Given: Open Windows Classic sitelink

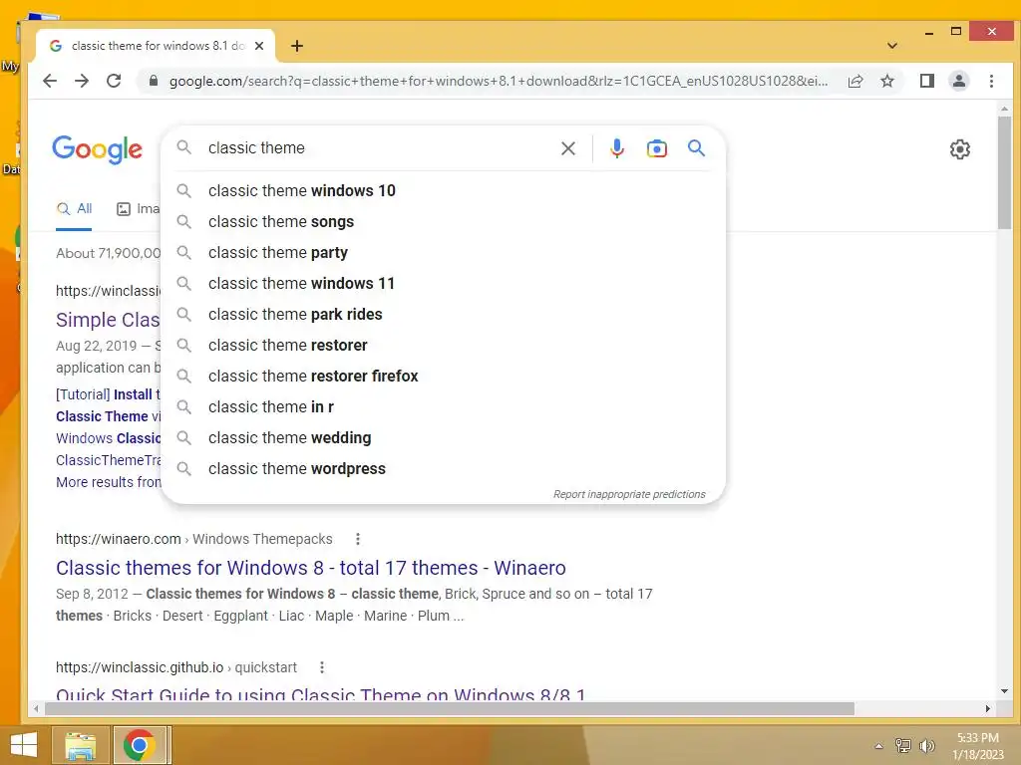Looking at the screenshot, I should coord(108,438).
